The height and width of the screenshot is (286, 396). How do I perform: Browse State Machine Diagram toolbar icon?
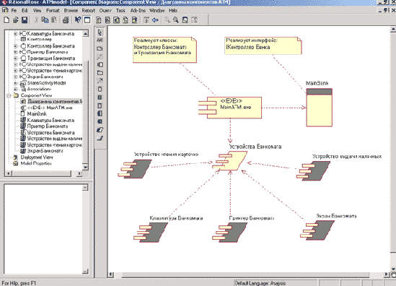tap(126, 20)
